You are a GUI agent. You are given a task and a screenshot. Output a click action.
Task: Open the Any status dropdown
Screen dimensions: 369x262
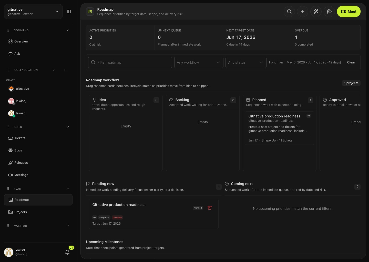tap(246, 62)
